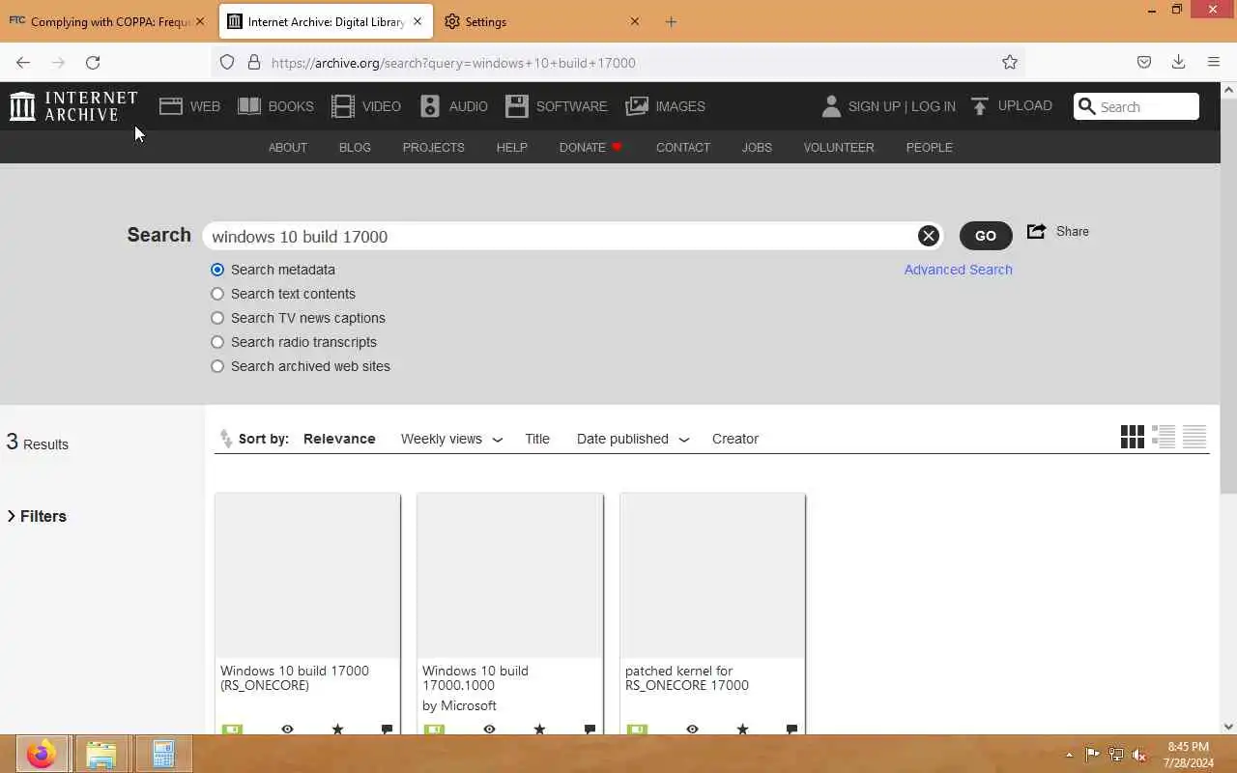This screenshot has width=1237, height=773.
Task: Open the Video section icon
Action: (x=343, y=106)
